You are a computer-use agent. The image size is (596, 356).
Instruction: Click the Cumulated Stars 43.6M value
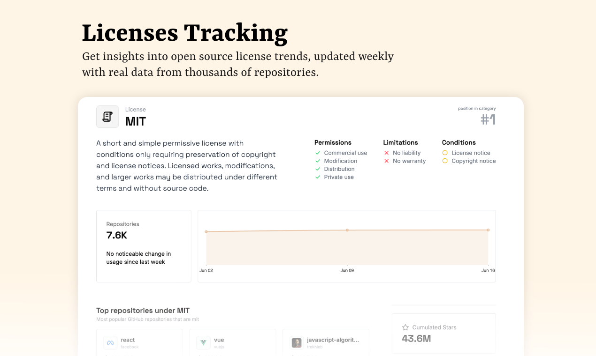(416, 338)
